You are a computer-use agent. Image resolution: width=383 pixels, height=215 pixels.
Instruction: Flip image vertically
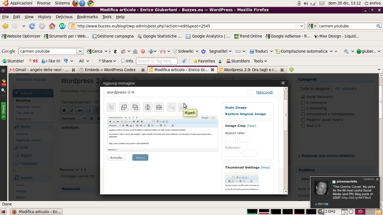pyautogui.click(x=148, y=107)
